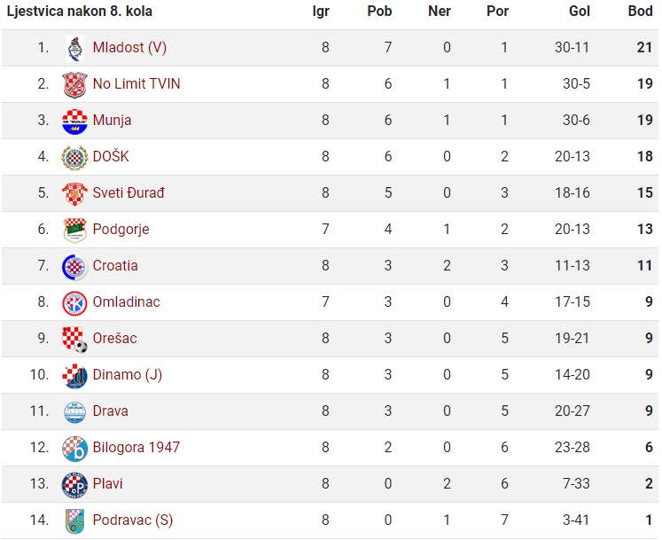Viewport: 662px width, 540px height.
Task: Click the Dinamo (J) club logo
Action: [74, 376]
